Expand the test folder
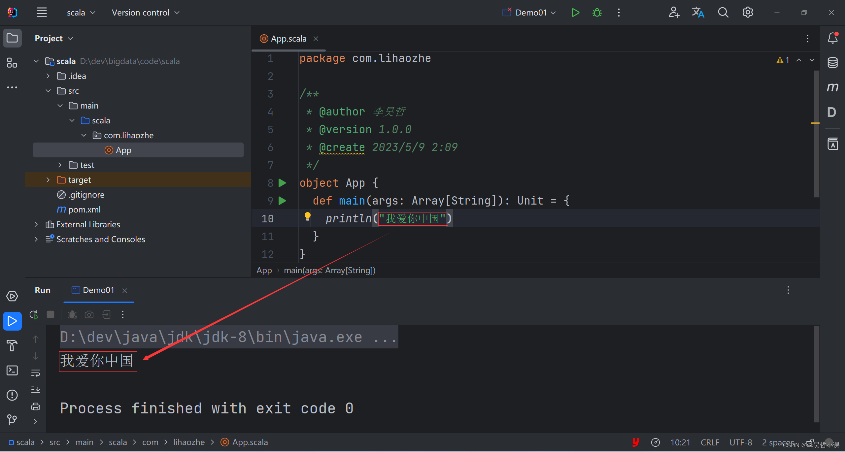 coord(60,165)
